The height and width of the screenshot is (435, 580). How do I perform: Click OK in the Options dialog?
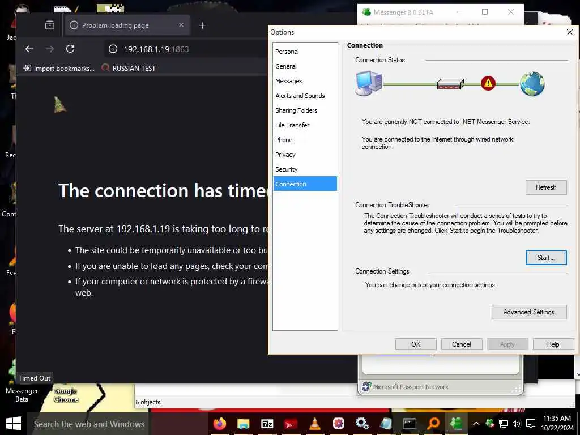tap(416, 344)
